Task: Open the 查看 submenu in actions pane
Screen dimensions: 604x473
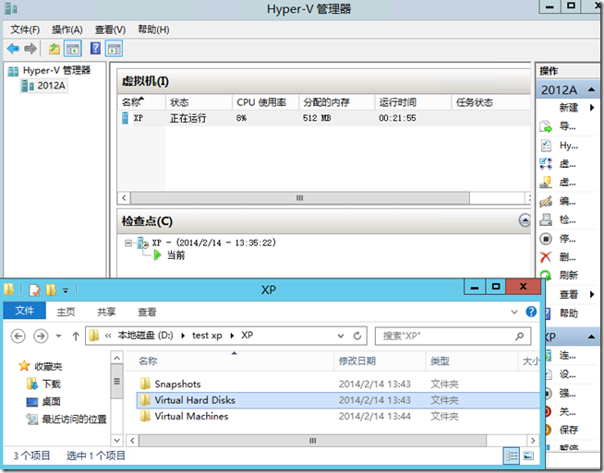Action: (x=568, y=294)
